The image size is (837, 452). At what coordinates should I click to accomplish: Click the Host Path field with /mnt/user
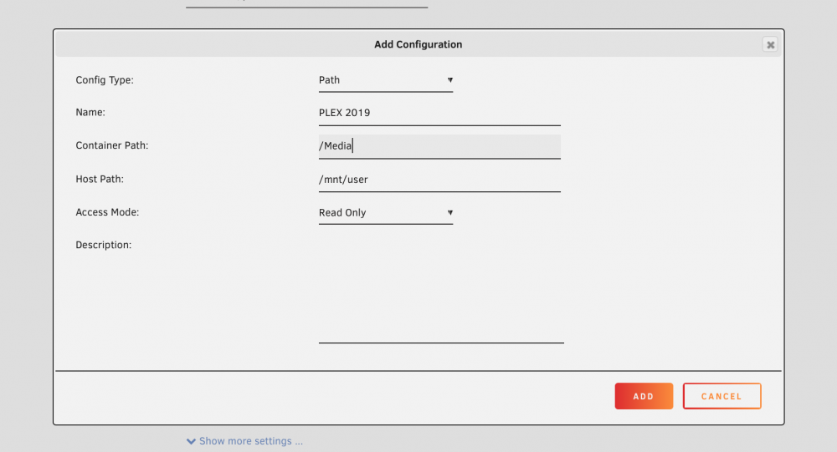pos(439,180)
